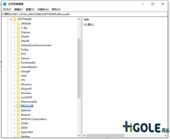Expand the 360Safe key

tap(15, 24)
